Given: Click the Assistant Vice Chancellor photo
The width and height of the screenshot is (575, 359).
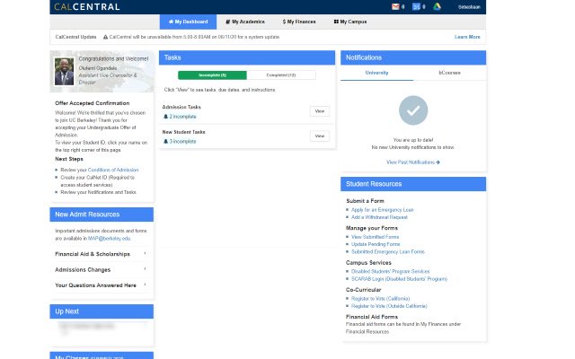Looking at the screenshot, I should pos(64,72).
